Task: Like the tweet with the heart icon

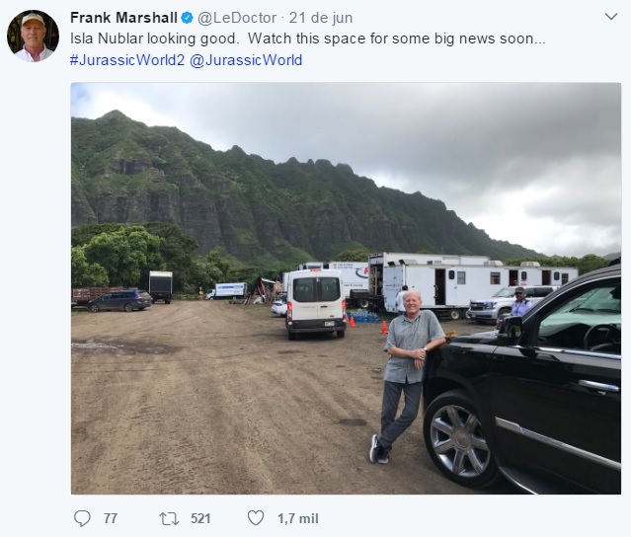Action: click(256, 517)
